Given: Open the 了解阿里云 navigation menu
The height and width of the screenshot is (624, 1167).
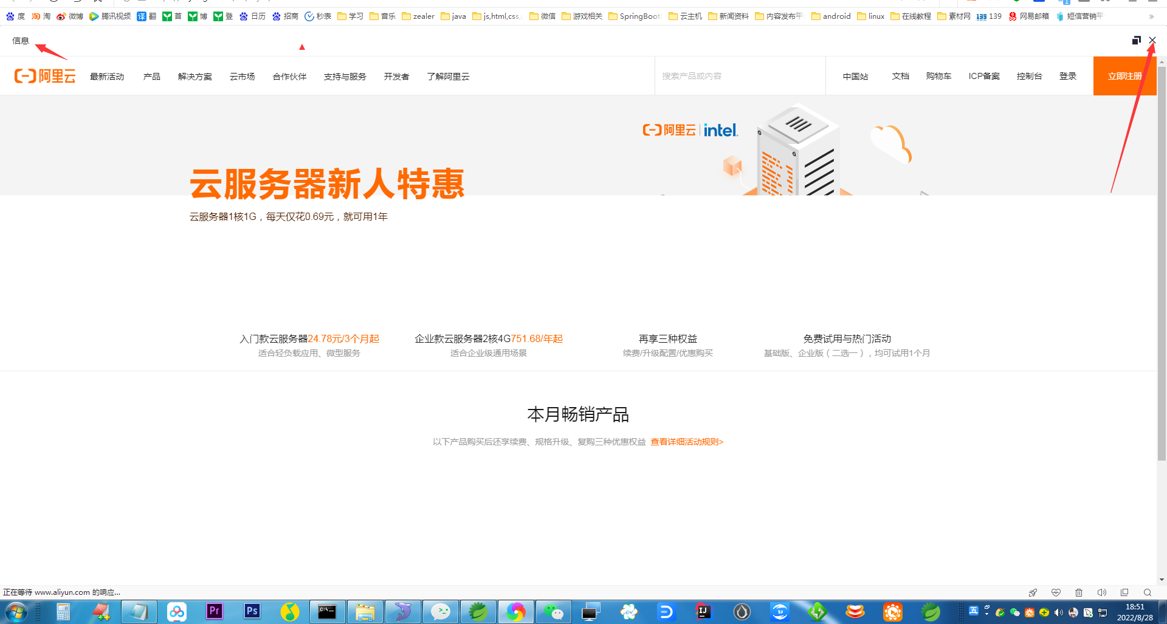Looking at the screenshot, I should (448, 77).
